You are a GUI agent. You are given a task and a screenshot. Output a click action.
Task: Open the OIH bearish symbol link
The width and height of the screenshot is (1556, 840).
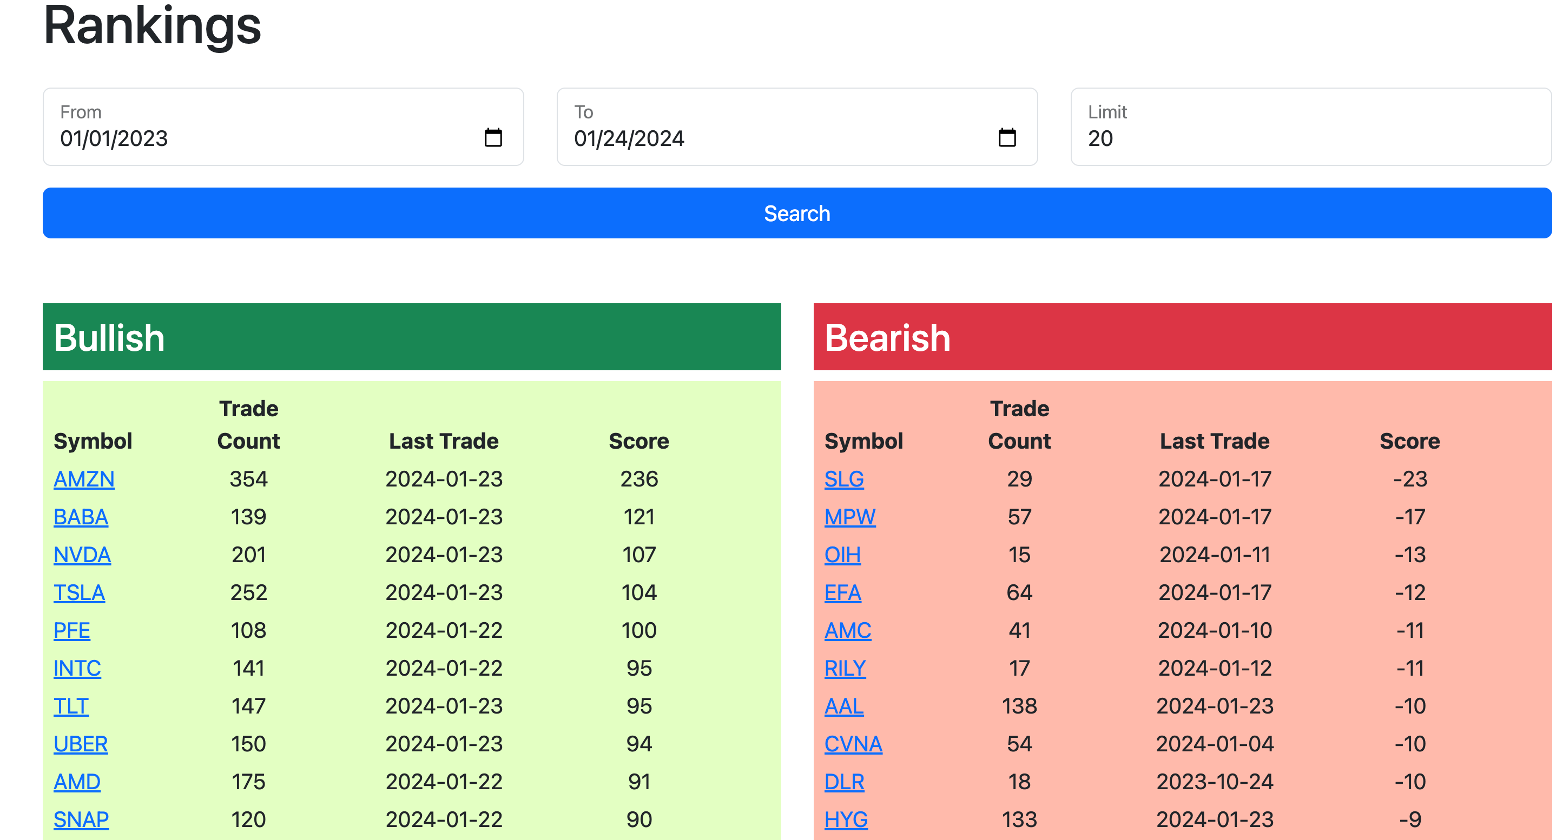click(x=842, y=555)
